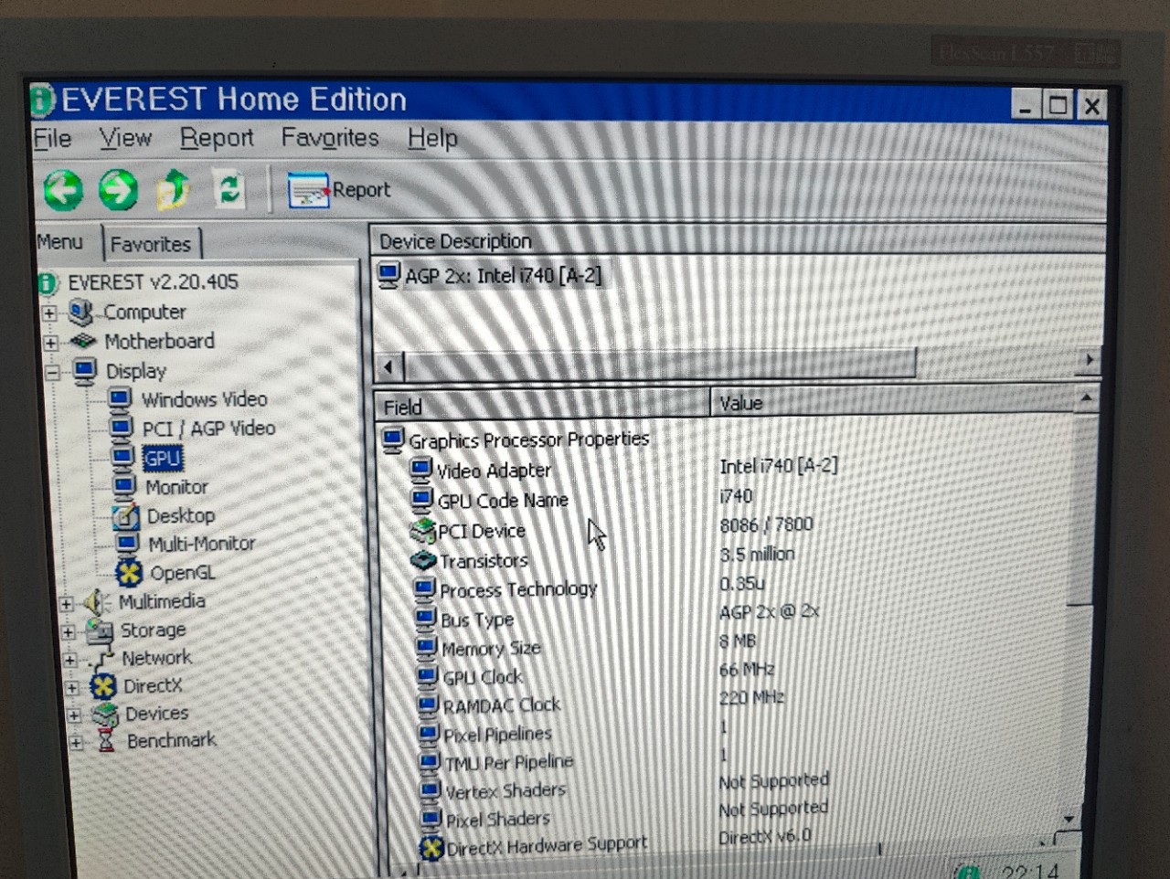The height and width of the screenshot is (879, 1170).
Task: Switch to the Favorites tab
Action: coord(151,244)
